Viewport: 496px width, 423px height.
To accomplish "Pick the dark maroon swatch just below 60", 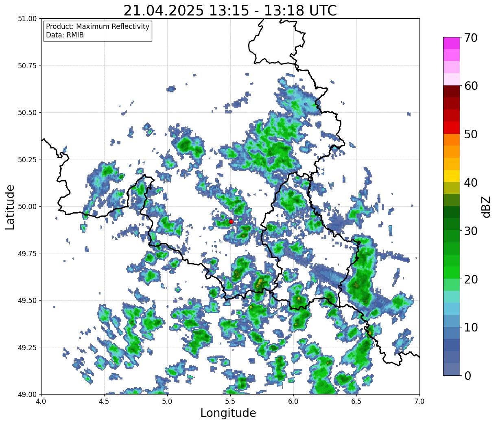I will click(452, 92).
